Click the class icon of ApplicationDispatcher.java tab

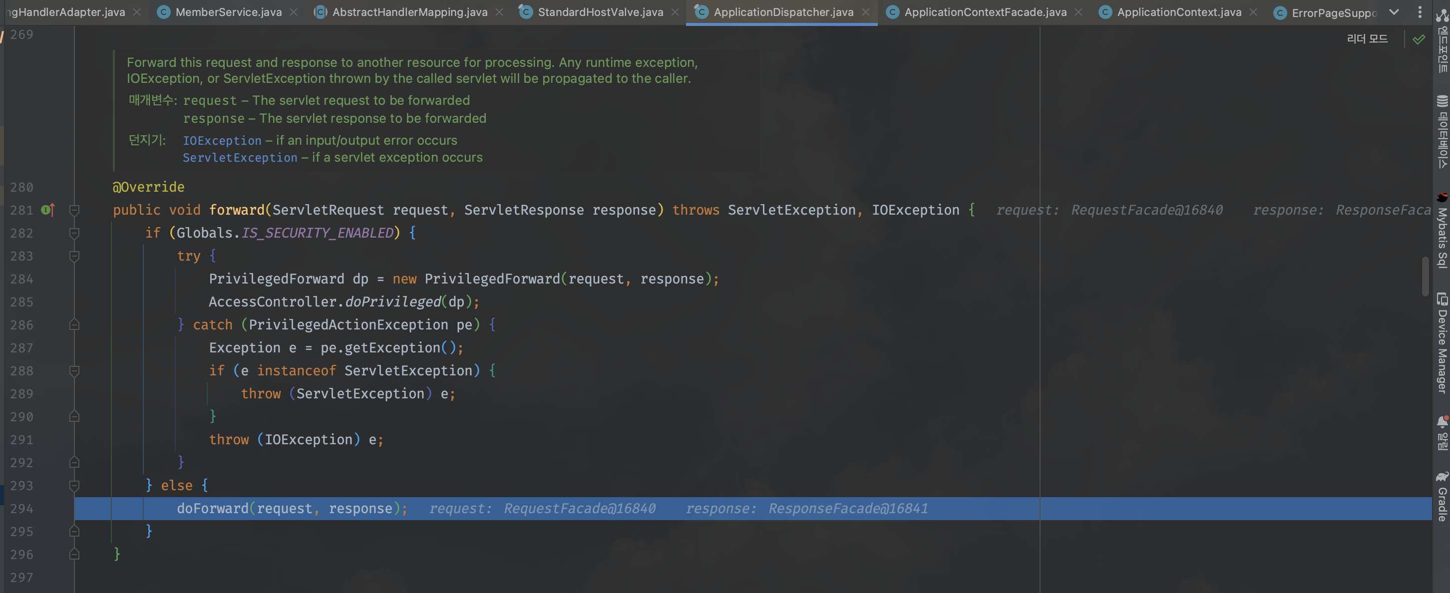pos(702,12)
